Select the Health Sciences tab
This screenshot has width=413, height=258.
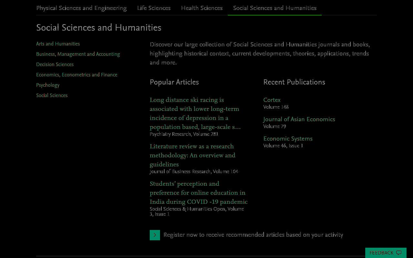[x=202, y=8]
